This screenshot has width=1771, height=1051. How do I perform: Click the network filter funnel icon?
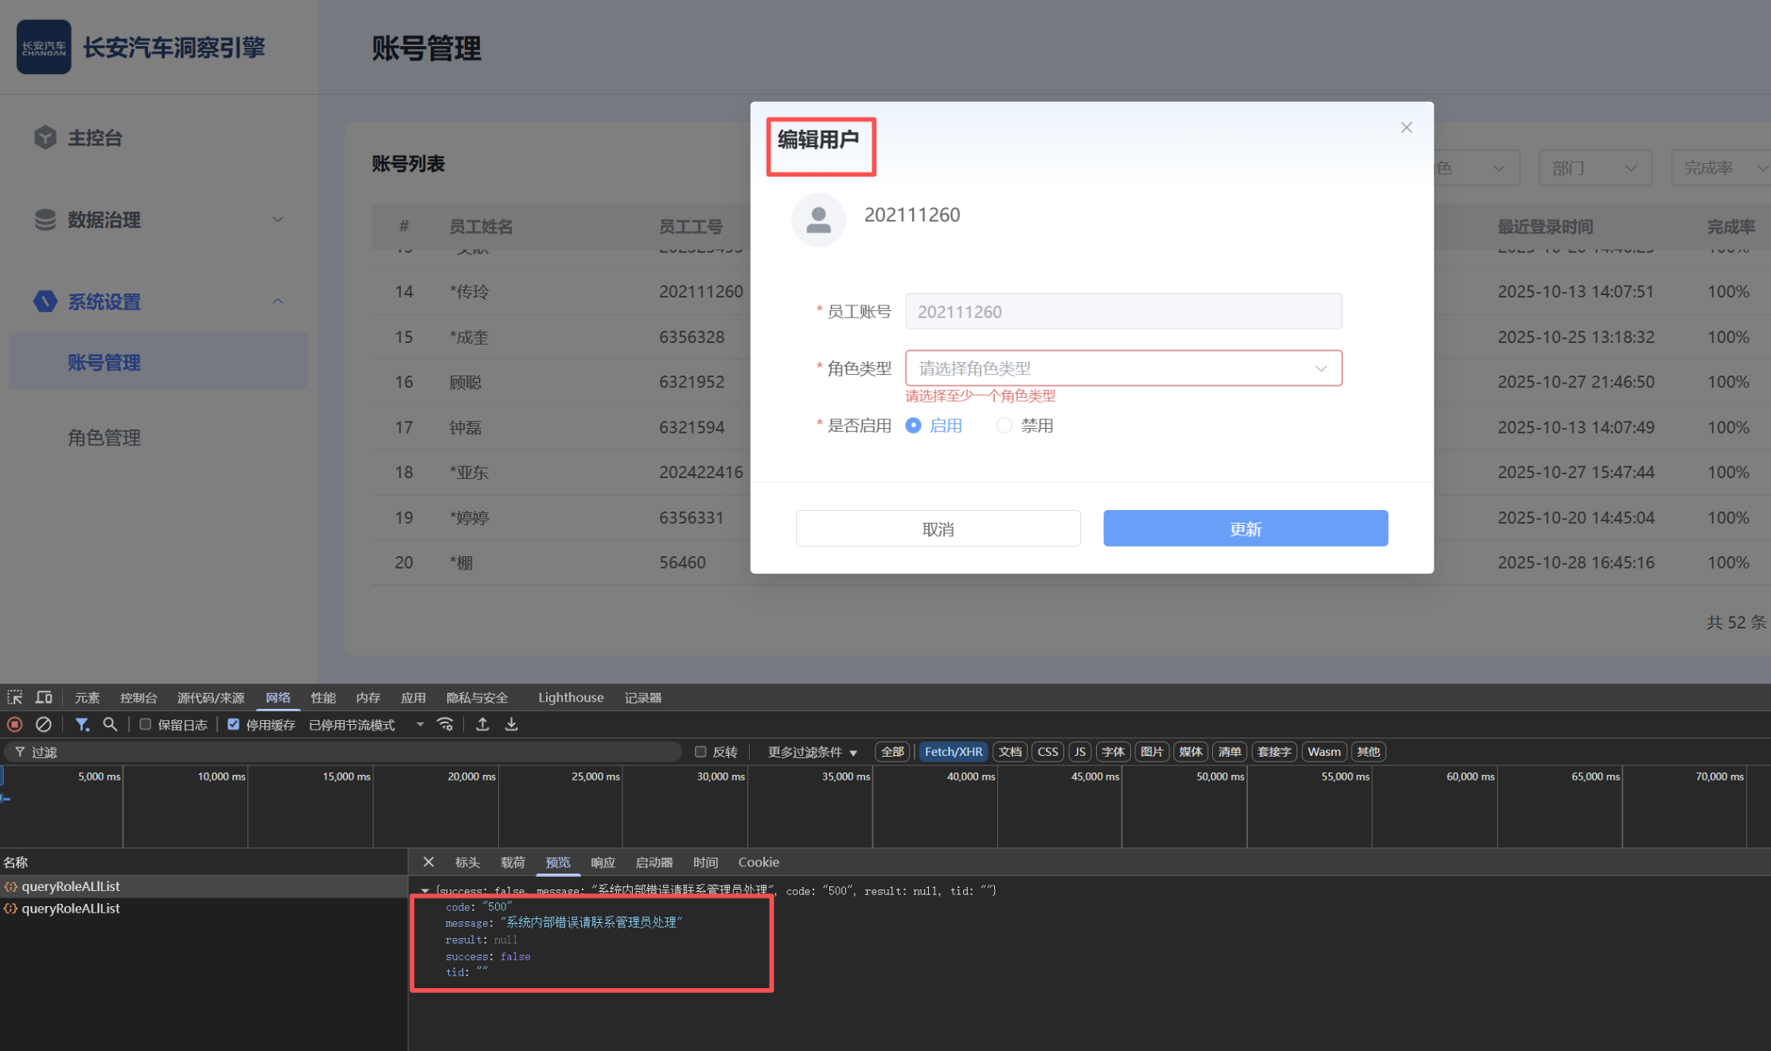[x=82, y=725]
